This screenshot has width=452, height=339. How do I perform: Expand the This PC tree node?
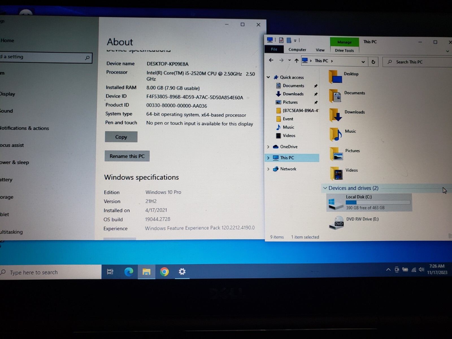click(x=268, y=158)
